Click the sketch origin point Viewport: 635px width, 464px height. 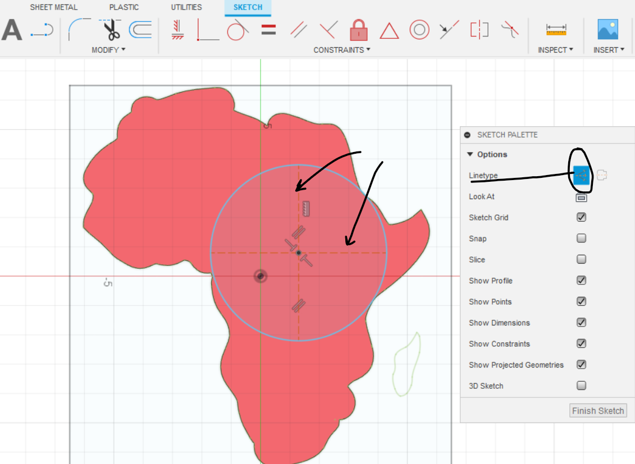pyautogui.click(x=261, y=276)
